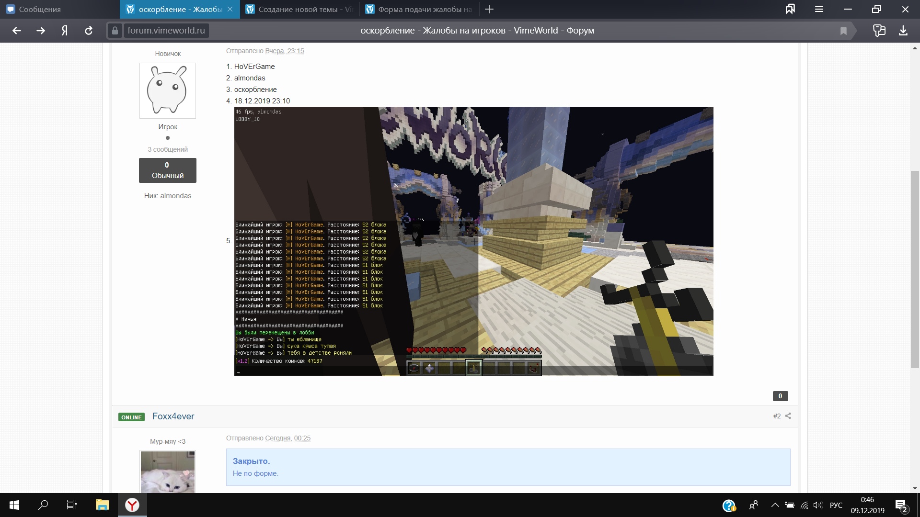Screen dimensions: 920x517
Task: Open the Wi-Fi network tray icon
Action: click(805, 505)
